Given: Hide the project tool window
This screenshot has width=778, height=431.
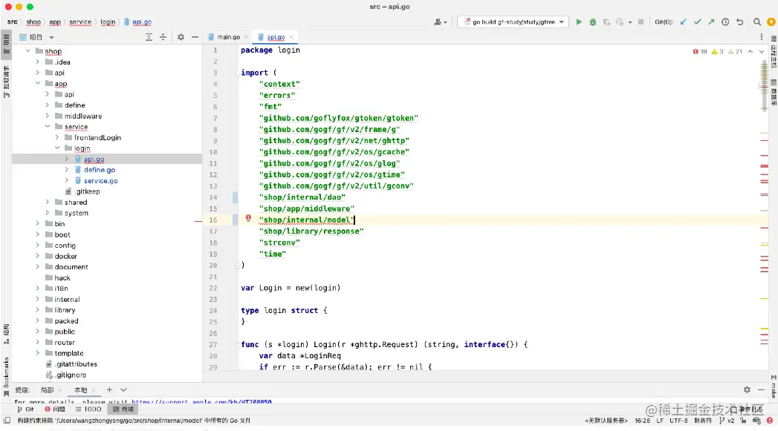Looking at the screenshot, I should click(x=195, y=37).
